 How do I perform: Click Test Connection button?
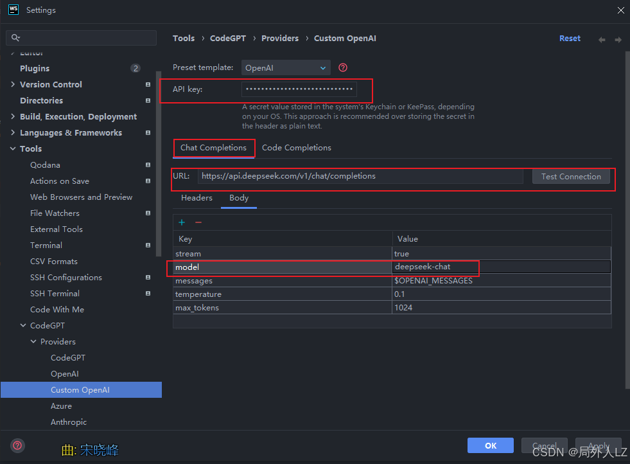pyautogui.click(x=571, y=177)
